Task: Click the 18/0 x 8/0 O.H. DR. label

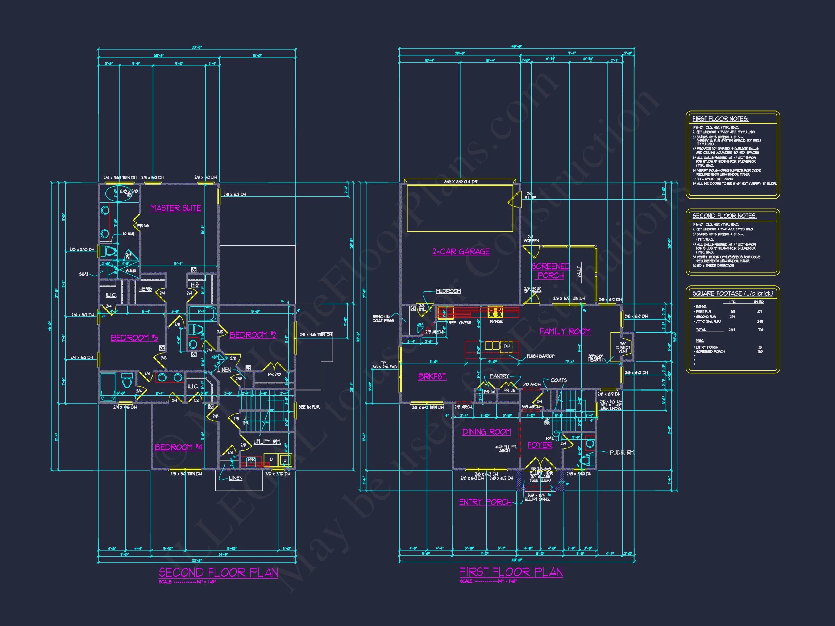Action: 461,182
